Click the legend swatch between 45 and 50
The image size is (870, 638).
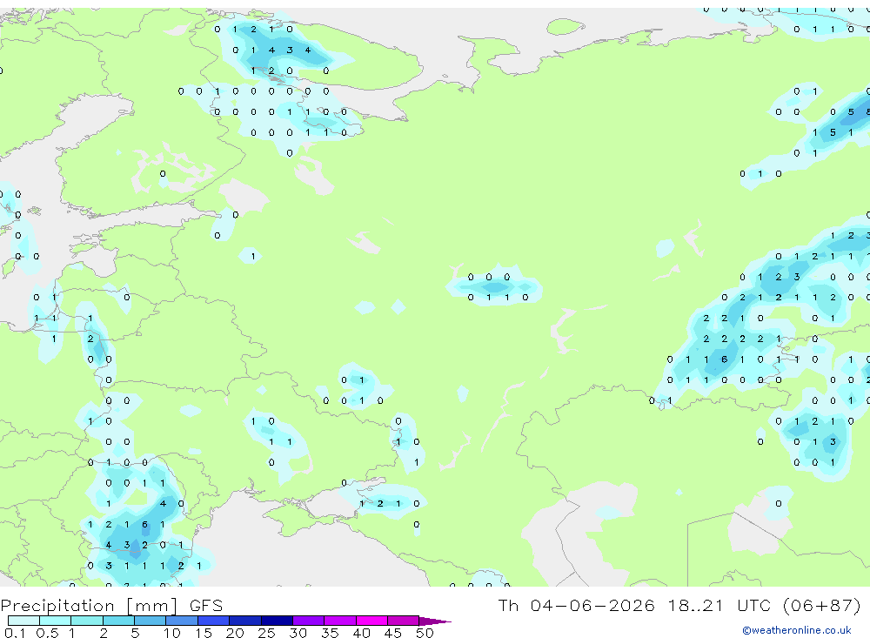pos(404,621)
